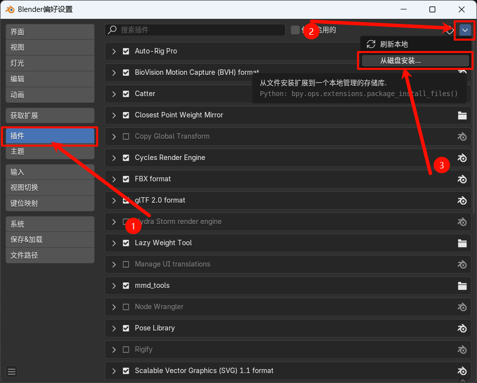Go to the 编辑 (Editing) tab

tap(50, 79)
